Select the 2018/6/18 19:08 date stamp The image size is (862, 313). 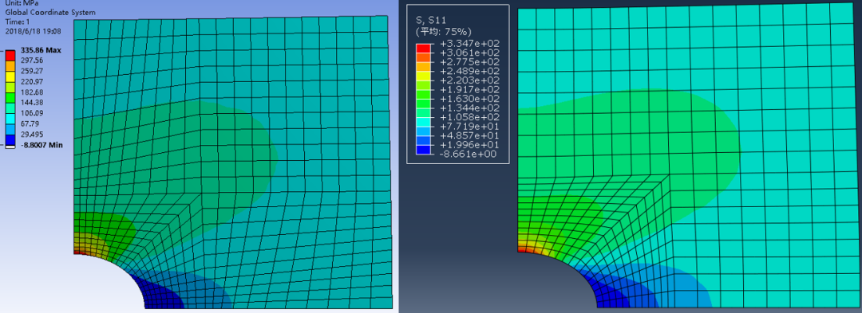pos(33,31)
